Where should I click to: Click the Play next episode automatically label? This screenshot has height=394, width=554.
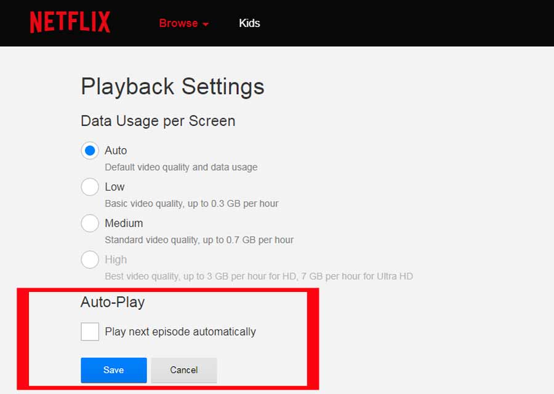[x=180, y=332]
